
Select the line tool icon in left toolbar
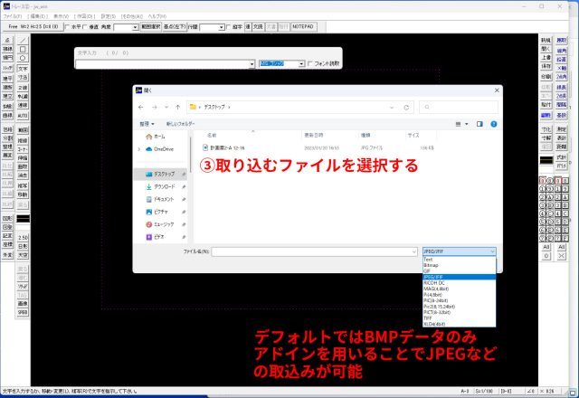pyautogui.click(x=23, y=41)
